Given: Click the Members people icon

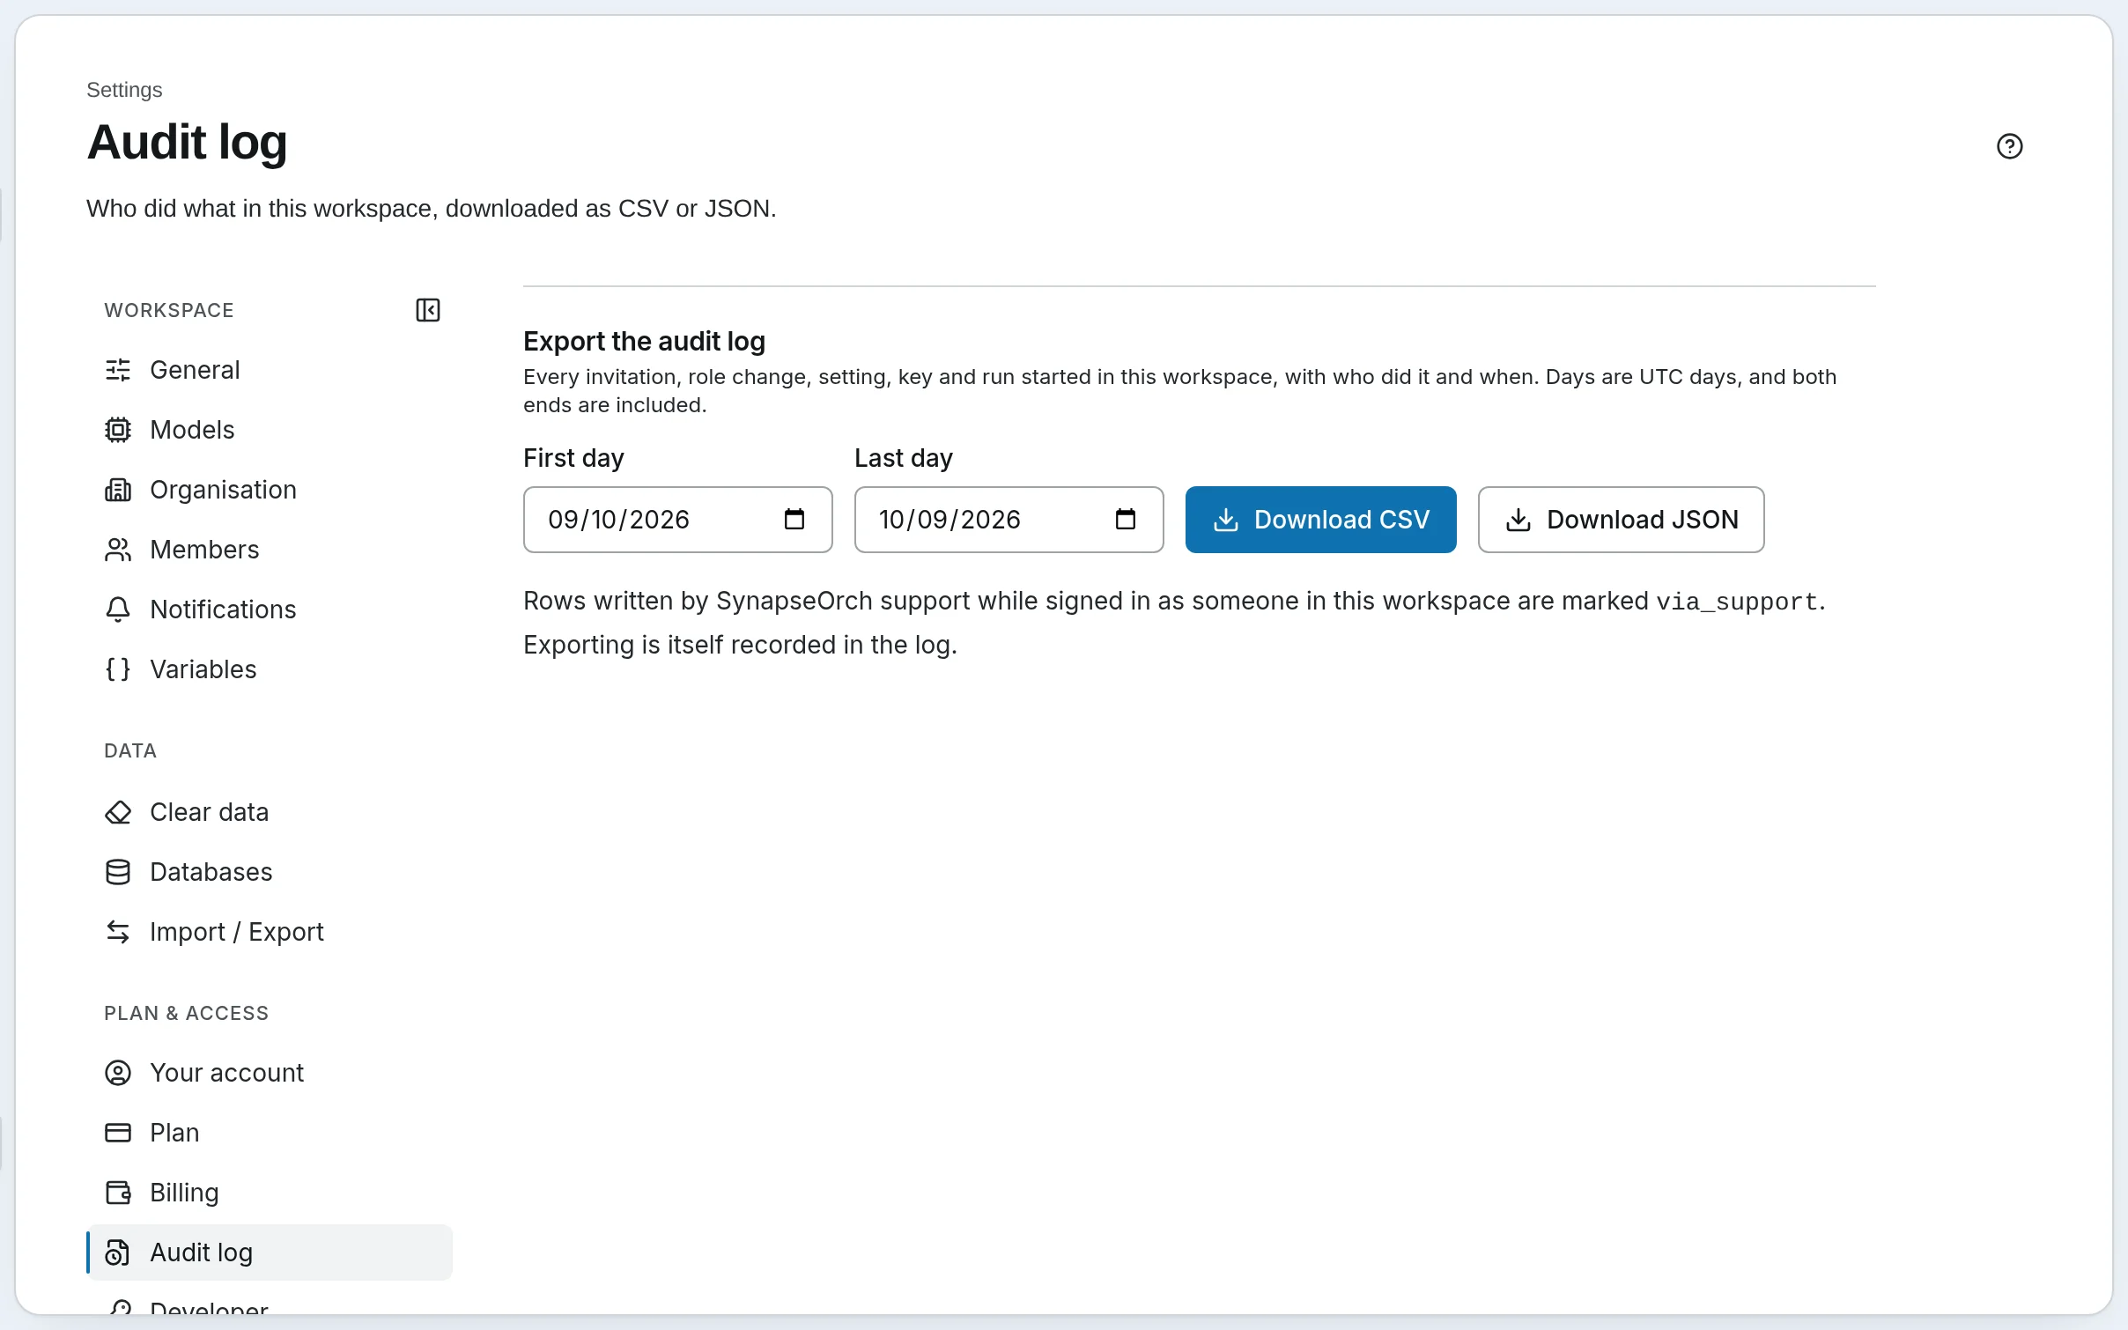Looking at the screenshot, I should [118, 550].
